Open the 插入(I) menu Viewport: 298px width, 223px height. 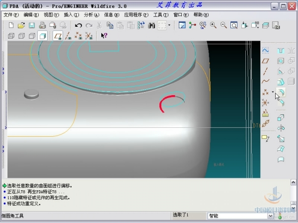(72, 15)
